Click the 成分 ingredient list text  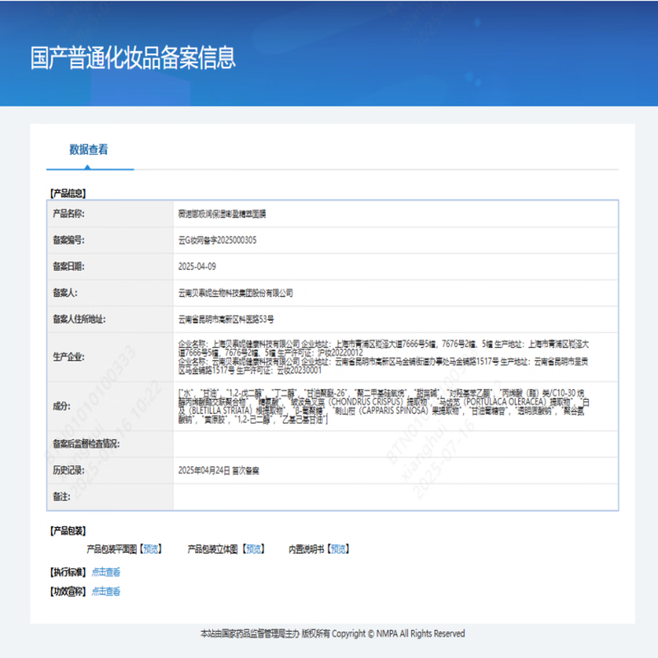[x=395, y=406]
